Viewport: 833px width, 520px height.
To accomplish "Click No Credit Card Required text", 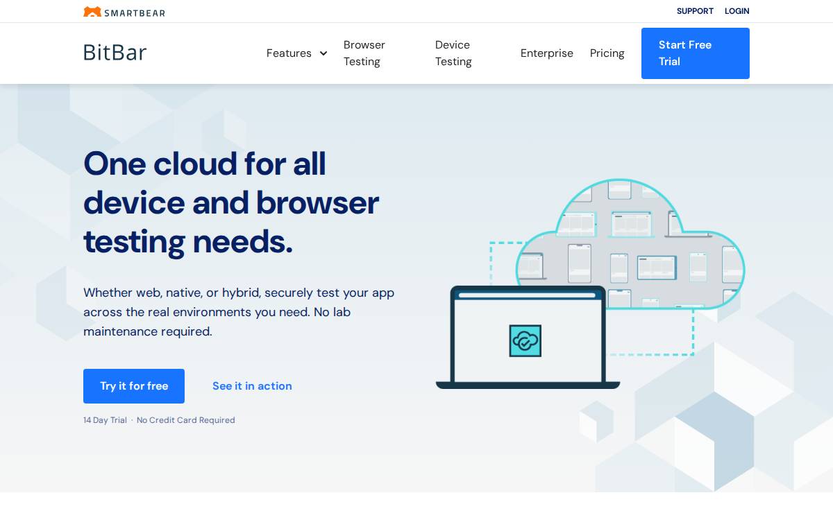I will [186, 420].
